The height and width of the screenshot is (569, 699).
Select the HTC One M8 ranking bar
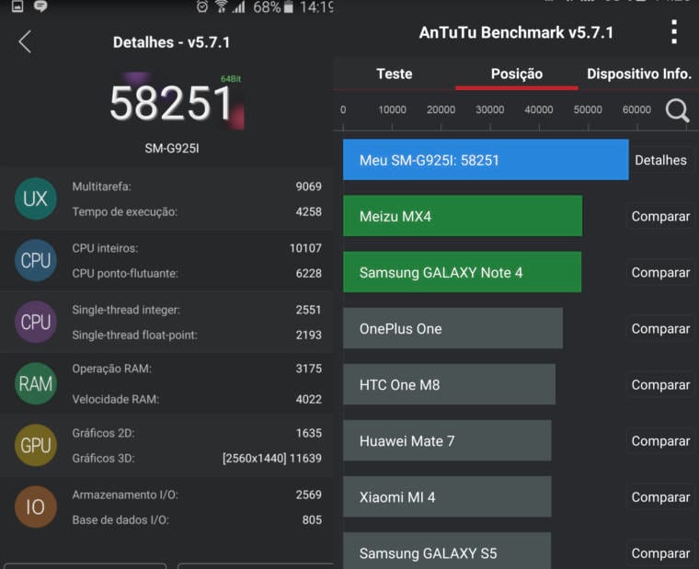pos(449,384)
